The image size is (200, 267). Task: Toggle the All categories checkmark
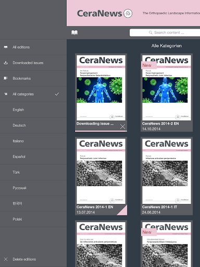tap(57, 94)
